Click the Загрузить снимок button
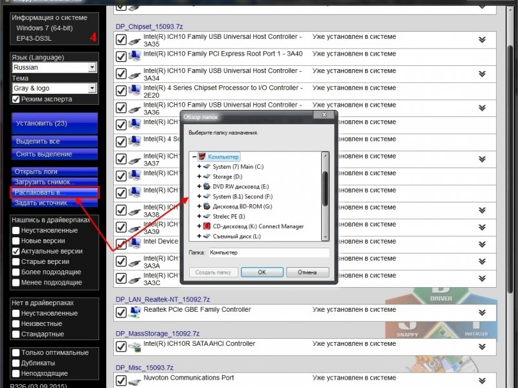 (x=54, y=182)
